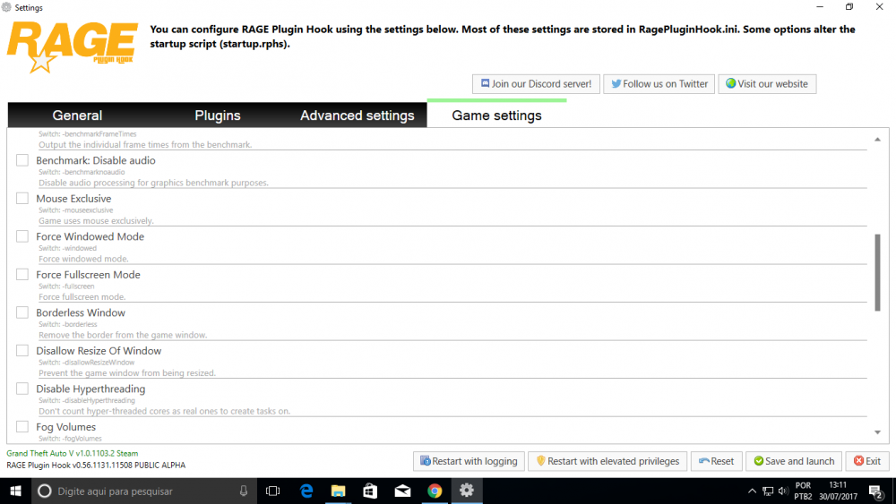Click the red Exit cross icon
Viewport: 896px width, 504px height.
pos(858,461)
